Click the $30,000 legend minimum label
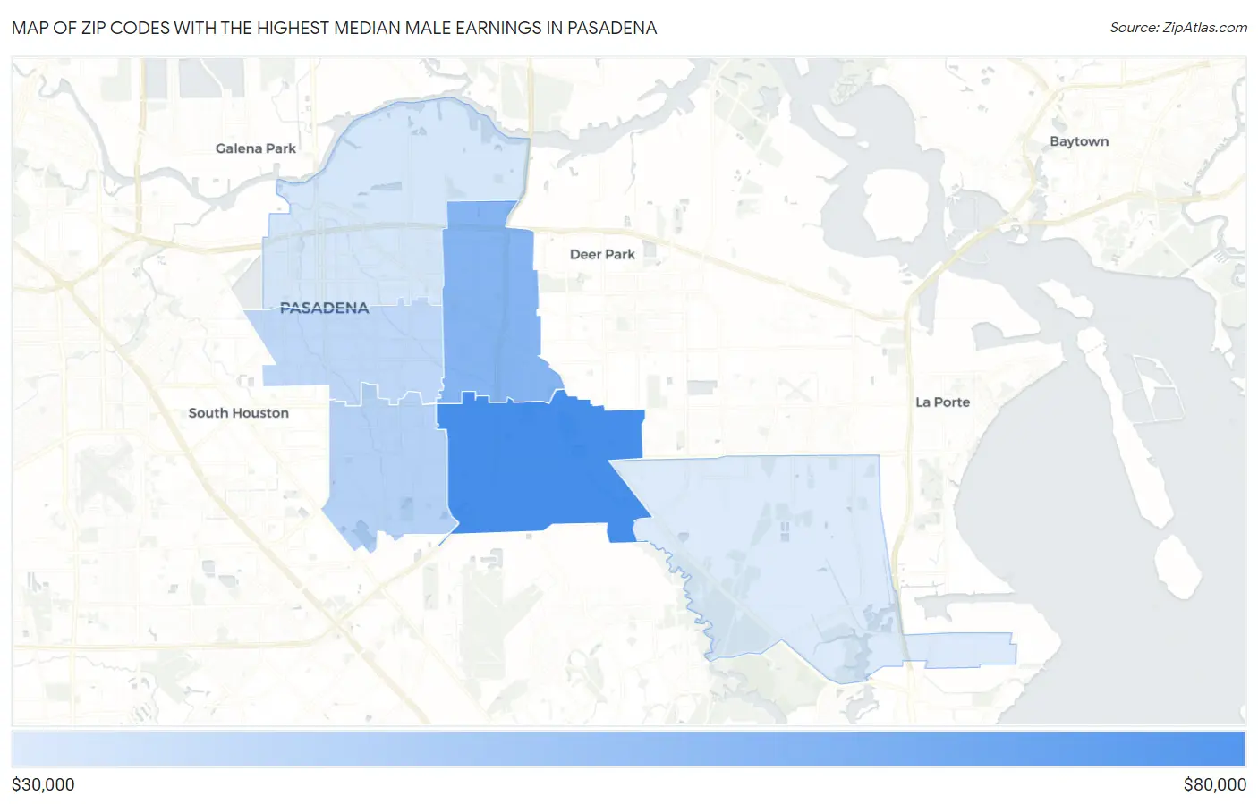 coord(43,784)
